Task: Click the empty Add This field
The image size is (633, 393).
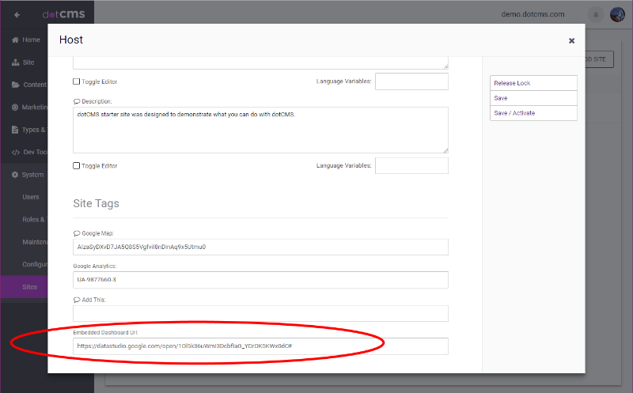Action: [261, 313]
